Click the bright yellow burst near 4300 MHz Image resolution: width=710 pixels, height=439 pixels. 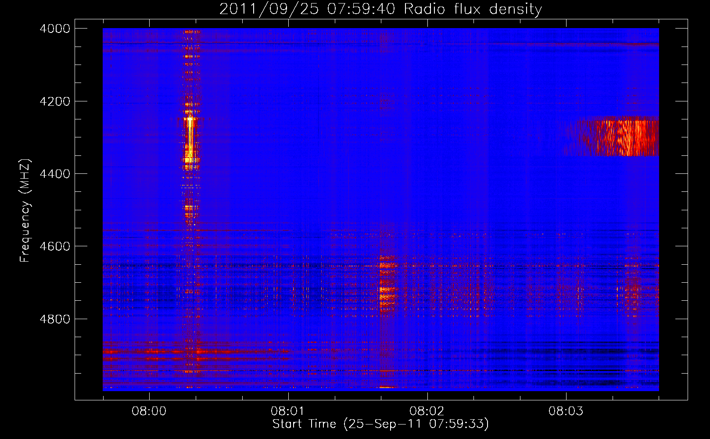pos(190,140)
